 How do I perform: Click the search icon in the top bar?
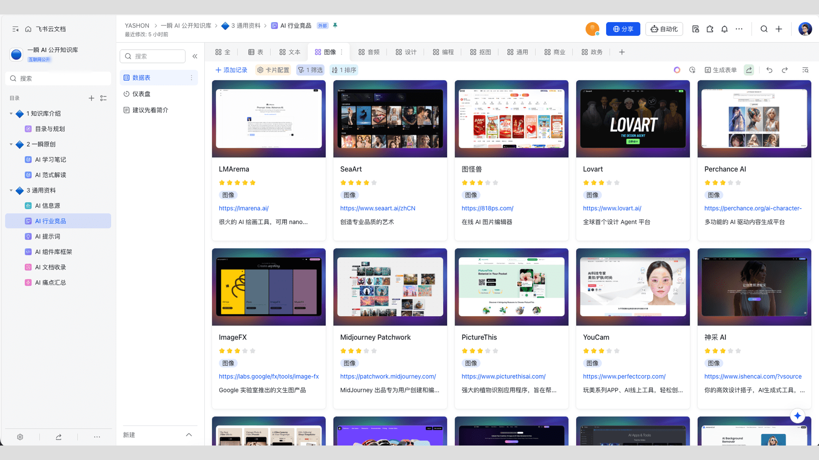(764, 29)
